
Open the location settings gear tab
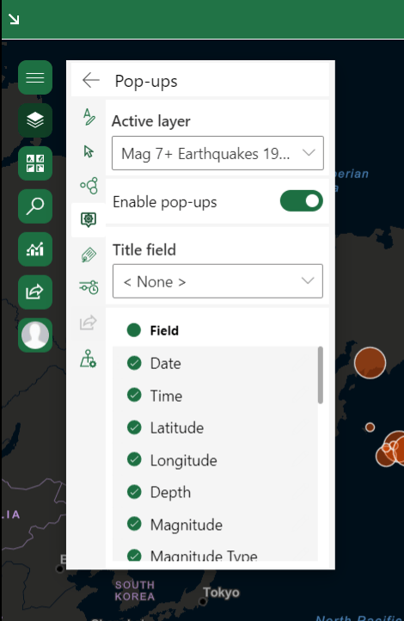[89, 359]
